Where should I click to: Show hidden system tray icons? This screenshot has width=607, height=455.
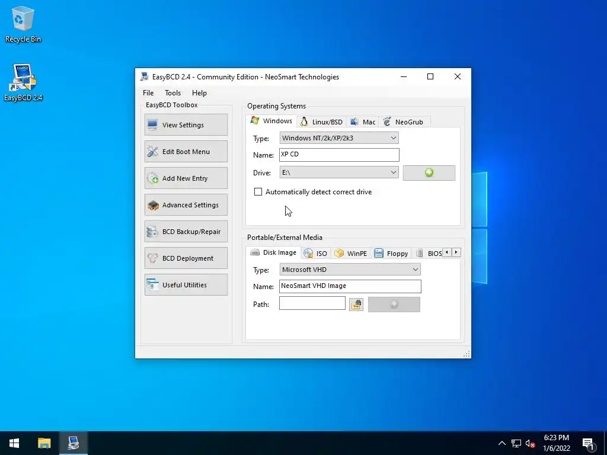pos(501,443)
